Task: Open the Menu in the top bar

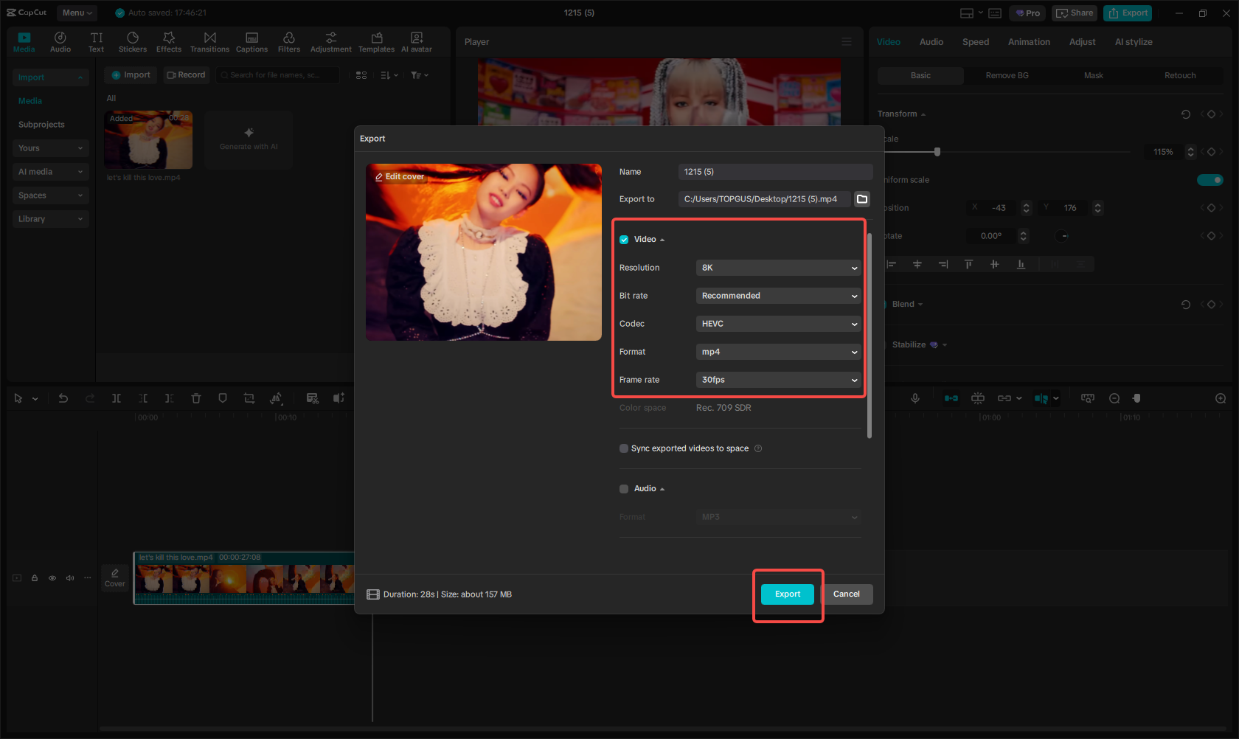Action: click(76, 13)
